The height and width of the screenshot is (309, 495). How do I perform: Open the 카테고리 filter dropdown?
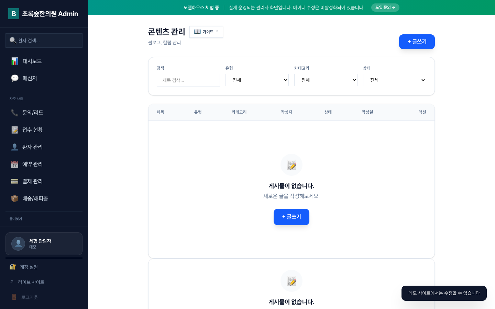(x=326, y=80)
